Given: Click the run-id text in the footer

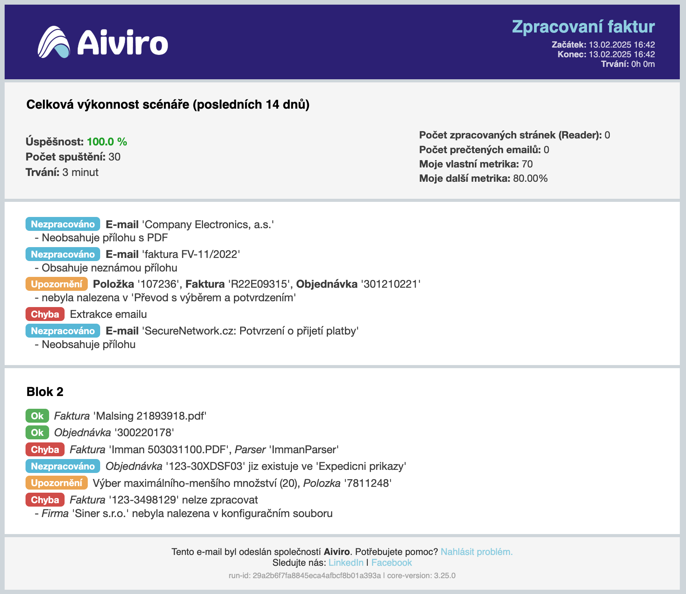Looking at the screenshot, I should pyautogui.click(x=304, y=575).
